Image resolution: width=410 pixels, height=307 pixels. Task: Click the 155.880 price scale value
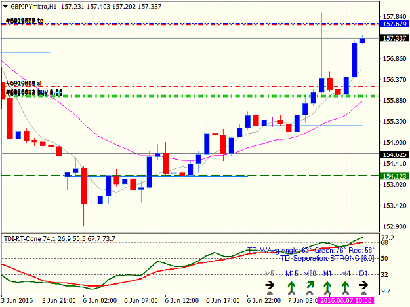pyautogui.click(x=394, y=101)
